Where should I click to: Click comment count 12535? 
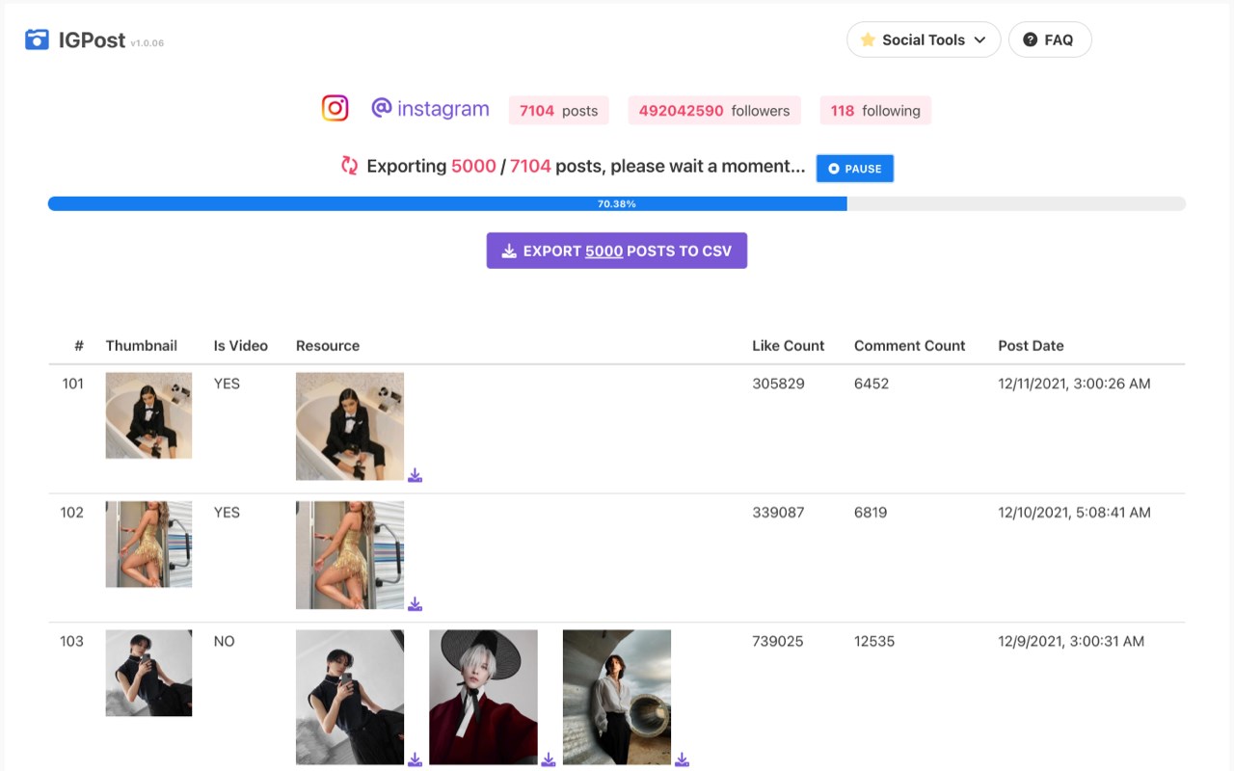point(874,641)
